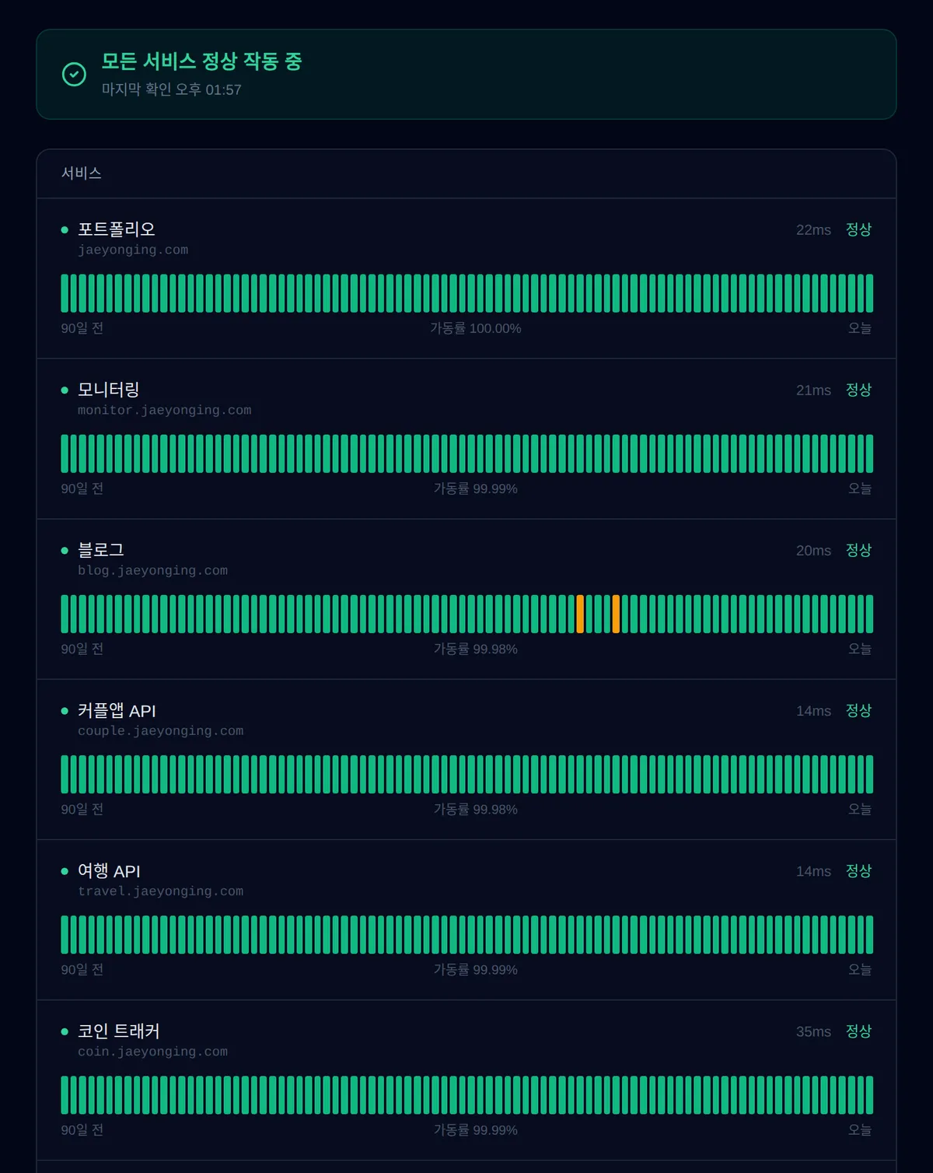The image size is (933, 1173).
Task: Open the couple.jaeyonging.com address
Action: click(x=161, y=730)
